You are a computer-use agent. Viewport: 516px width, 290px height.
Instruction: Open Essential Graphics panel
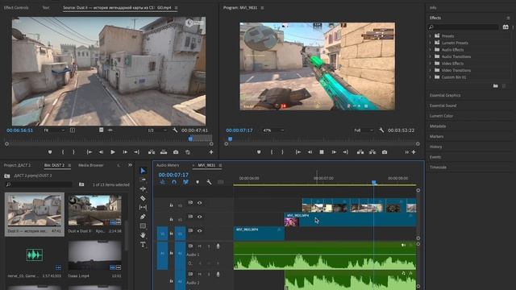445,95
